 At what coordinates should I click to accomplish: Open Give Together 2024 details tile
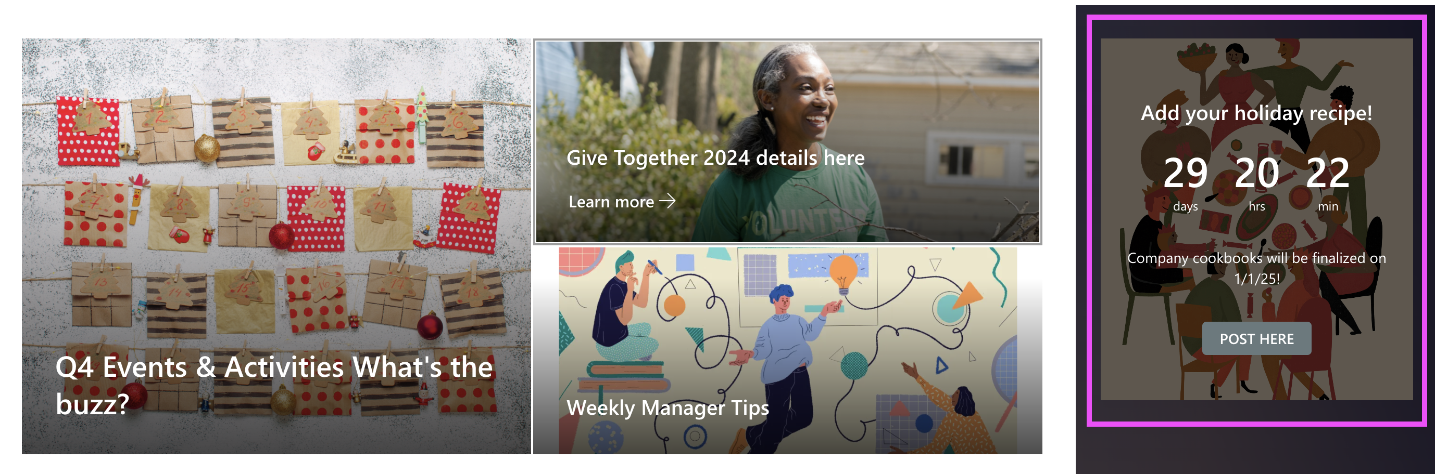[x=788, y=141]
